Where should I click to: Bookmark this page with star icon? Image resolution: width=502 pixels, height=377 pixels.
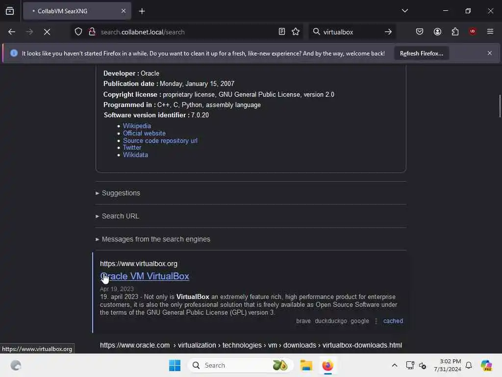(296, 31)
